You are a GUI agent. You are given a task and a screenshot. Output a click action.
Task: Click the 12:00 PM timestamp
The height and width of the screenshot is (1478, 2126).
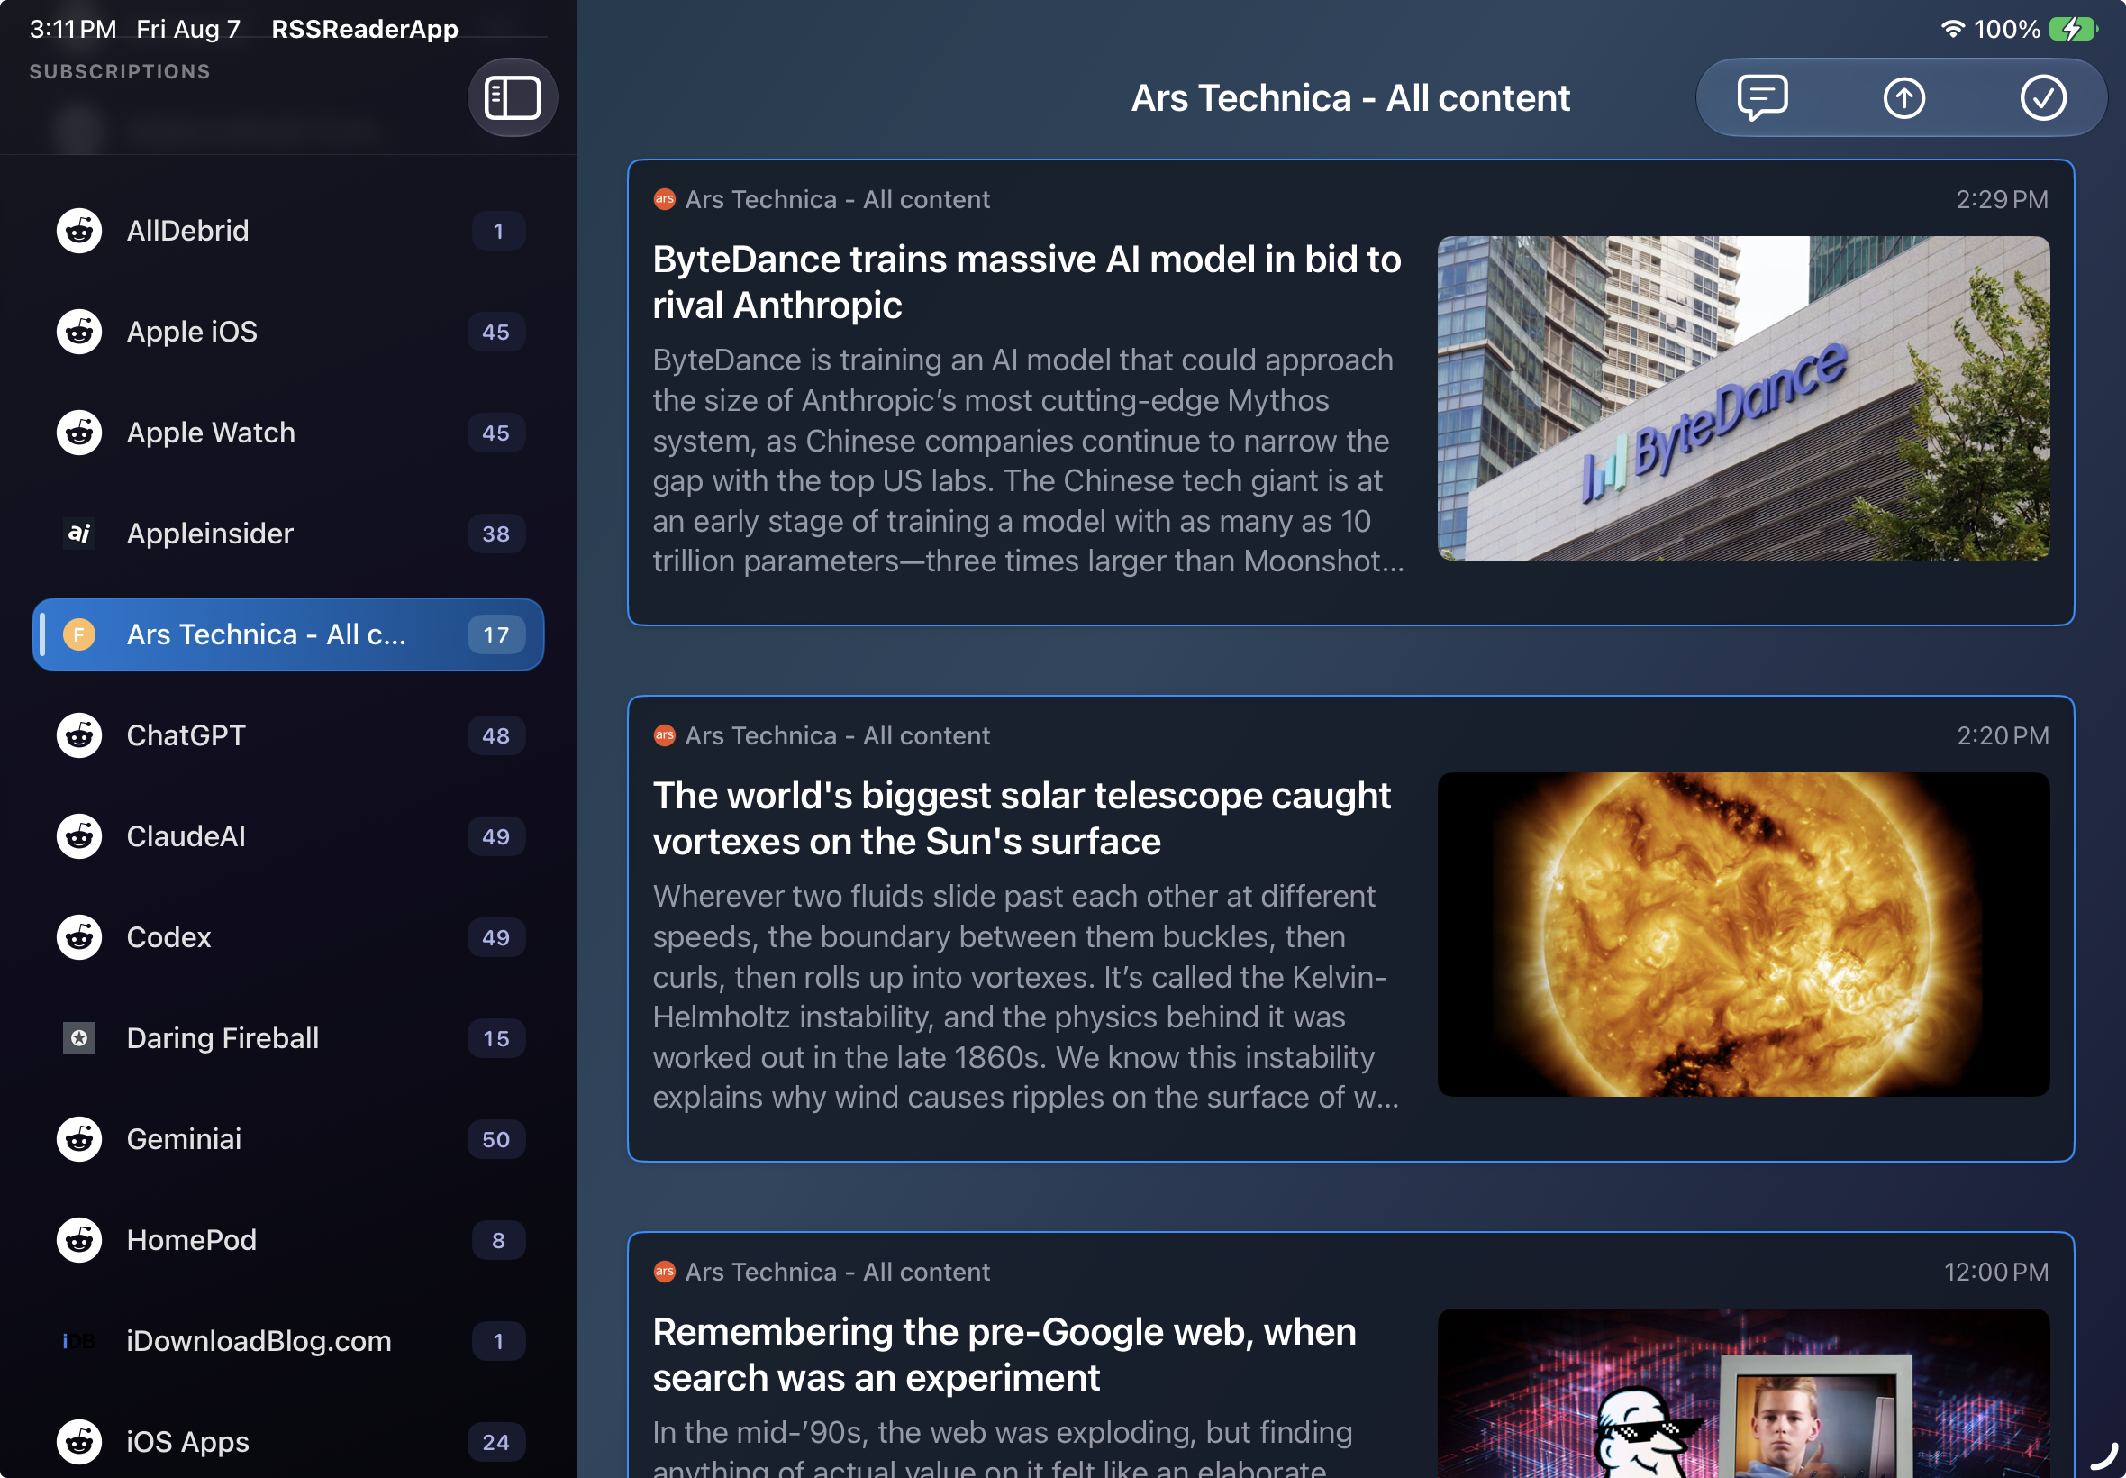click(1995, 1272)
